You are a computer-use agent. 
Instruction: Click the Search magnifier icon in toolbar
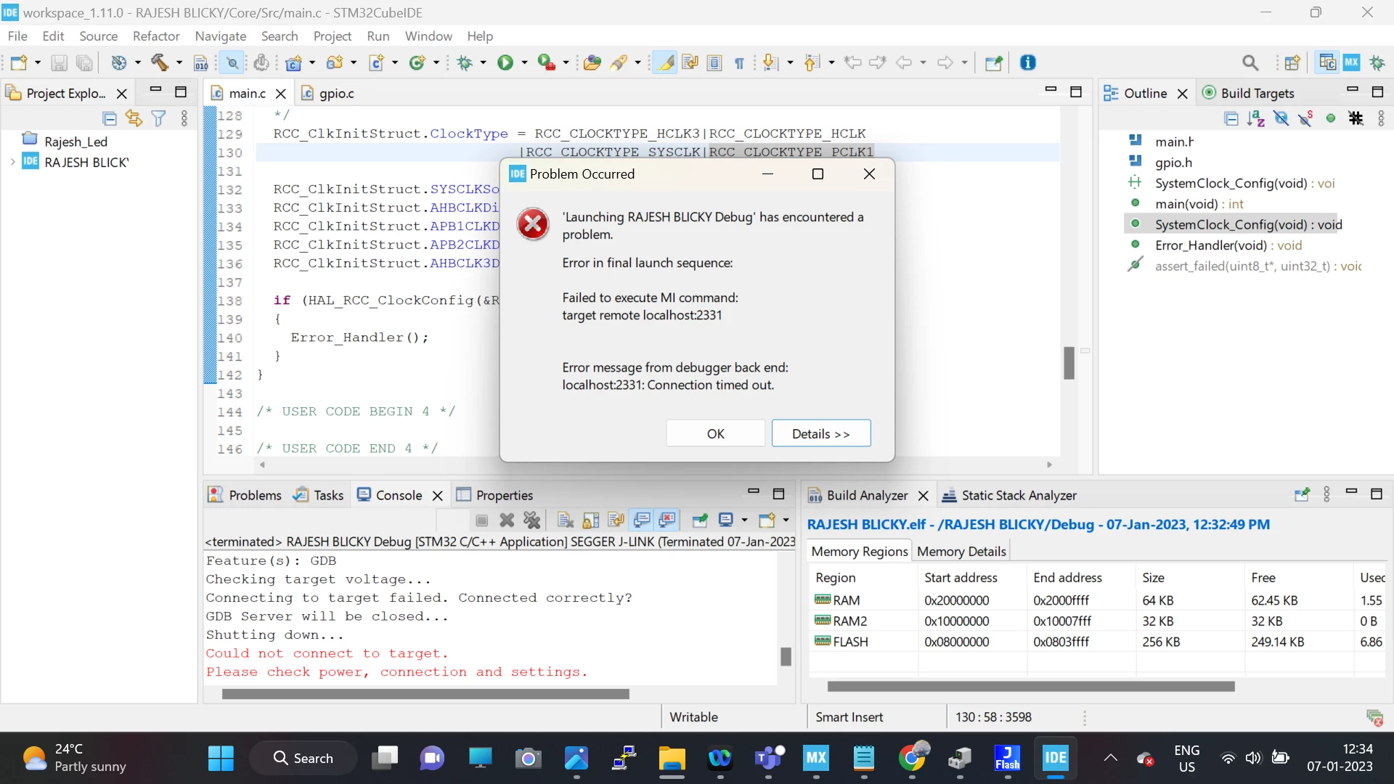pyautogui.click(x=1250, y=63)
